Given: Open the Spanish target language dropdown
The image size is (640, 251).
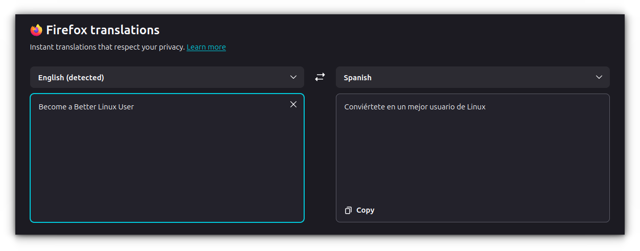Looking at the screenshot, I should click(473, 77).
